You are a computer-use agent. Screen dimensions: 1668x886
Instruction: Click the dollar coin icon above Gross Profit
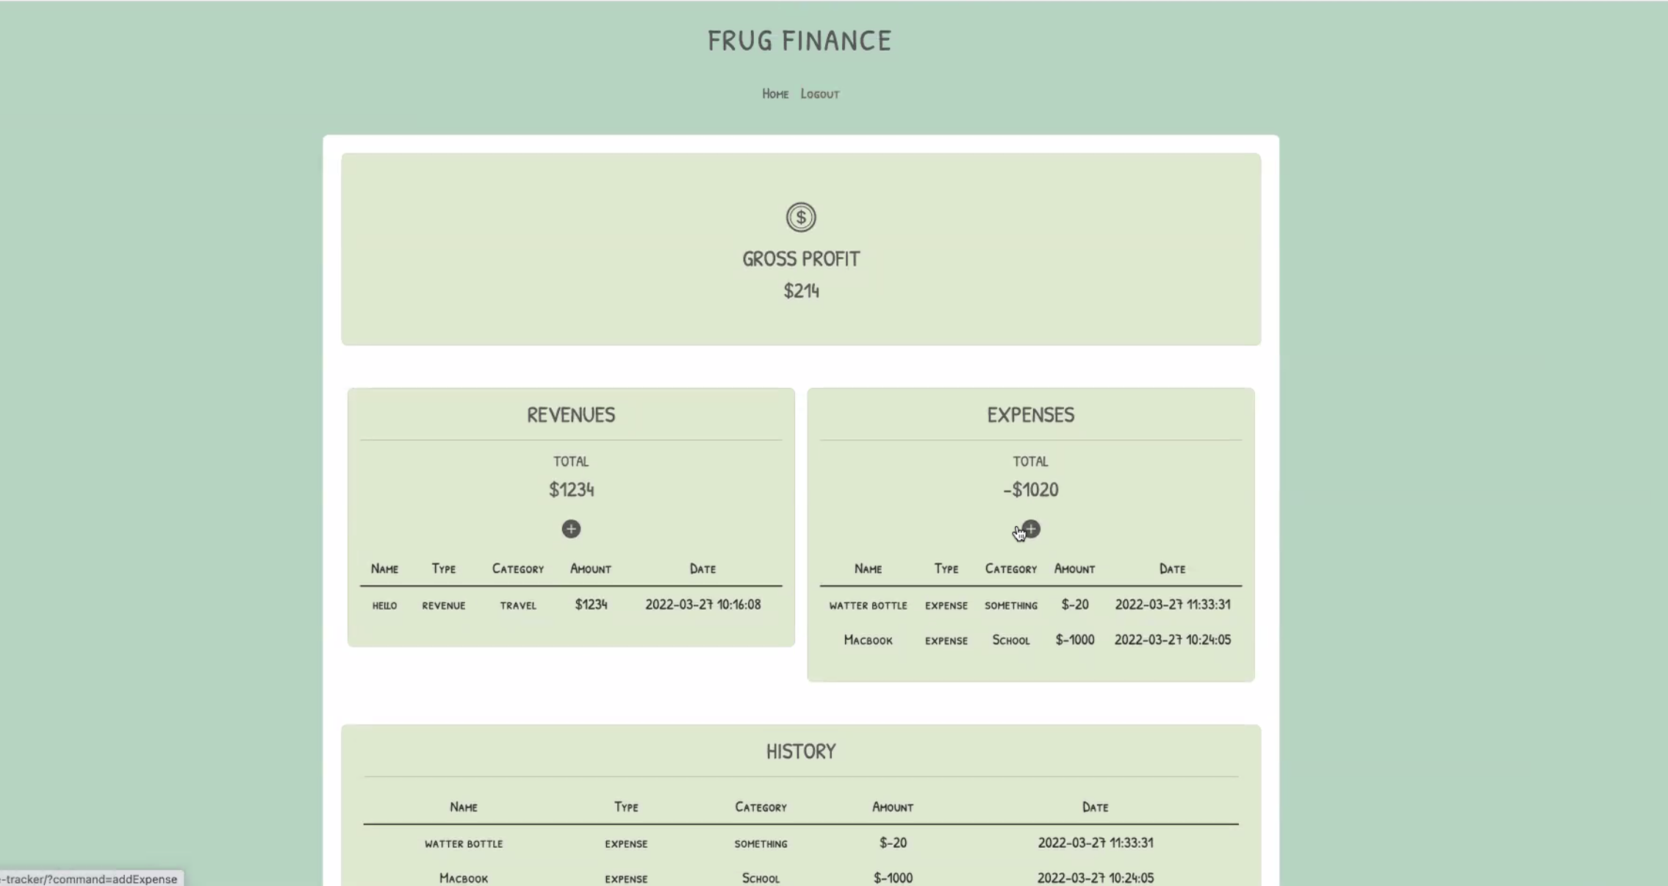click(x=800, y=217)
